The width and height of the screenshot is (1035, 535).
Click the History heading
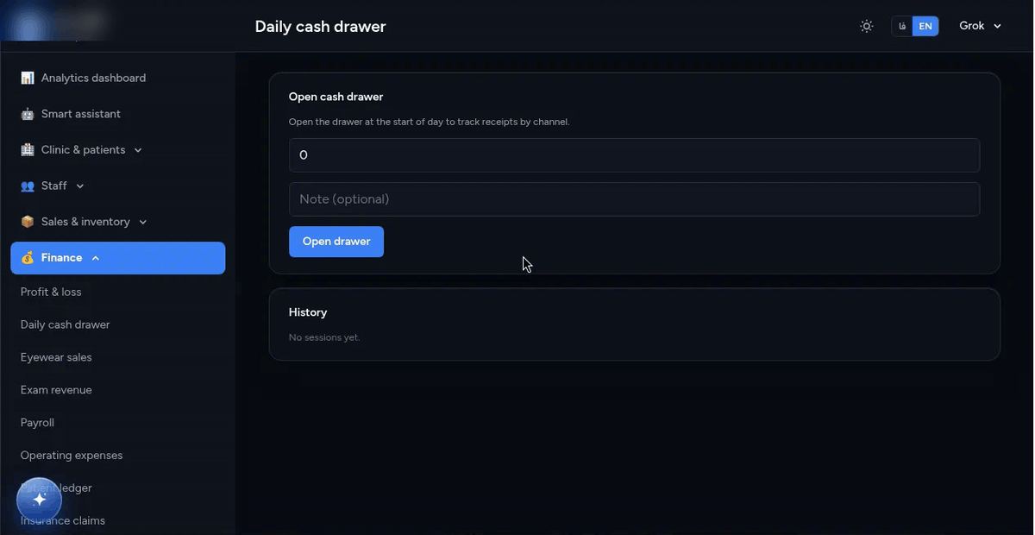point(308,312)
